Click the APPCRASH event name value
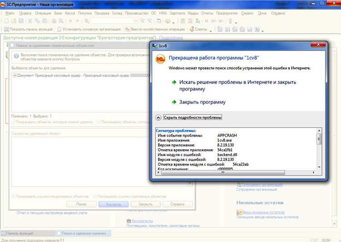This screenshot has width=341, height=242. coord(227,136)
